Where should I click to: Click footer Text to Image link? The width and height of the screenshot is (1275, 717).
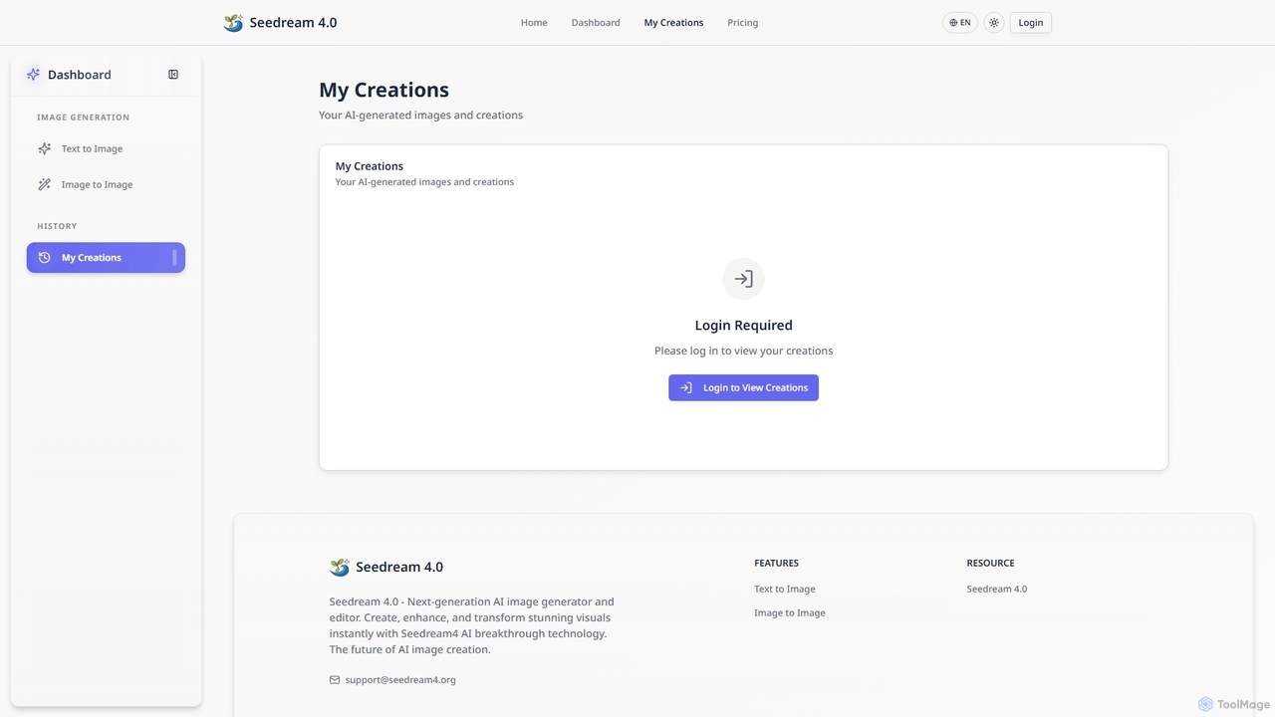pyautogui.click(x=785, y=589)
